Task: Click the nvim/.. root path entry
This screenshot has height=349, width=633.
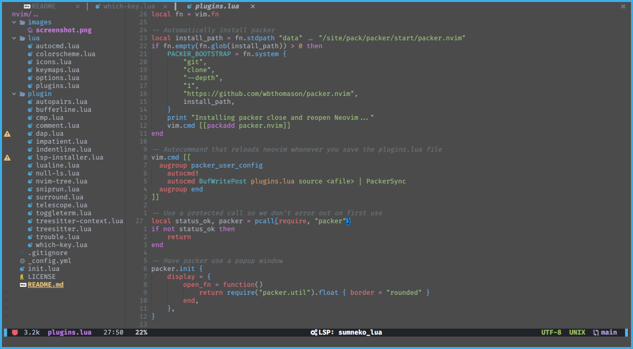Action: 25,14
